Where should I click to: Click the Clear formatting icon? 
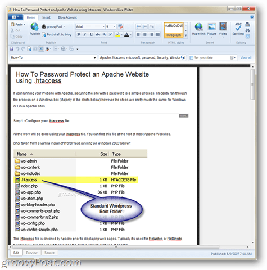point(120,26)
